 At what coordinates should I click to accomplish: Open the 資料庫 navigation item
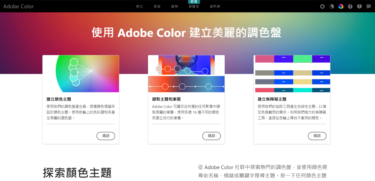(x=215, y=7)
